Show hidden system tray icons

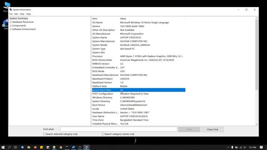point(228,147)
